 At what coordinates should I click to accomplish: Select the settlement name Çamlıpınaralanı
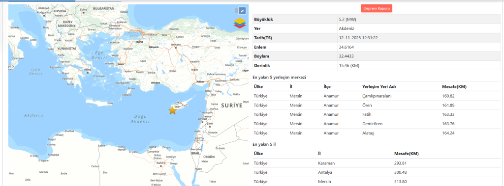coord(377,96)
